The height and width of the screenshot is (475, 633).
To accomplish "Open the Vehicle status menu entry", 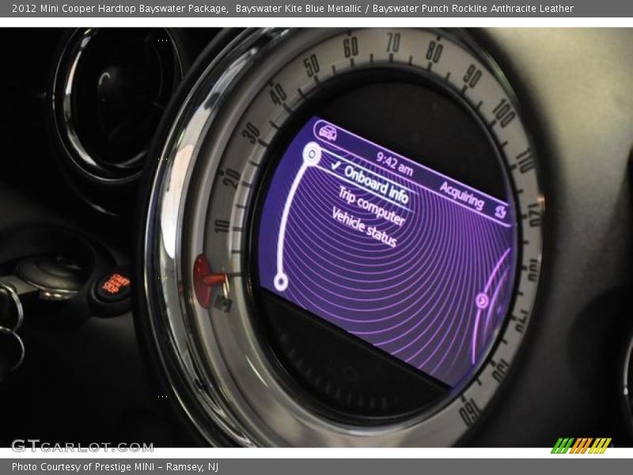I will click(x=363, y=227).
